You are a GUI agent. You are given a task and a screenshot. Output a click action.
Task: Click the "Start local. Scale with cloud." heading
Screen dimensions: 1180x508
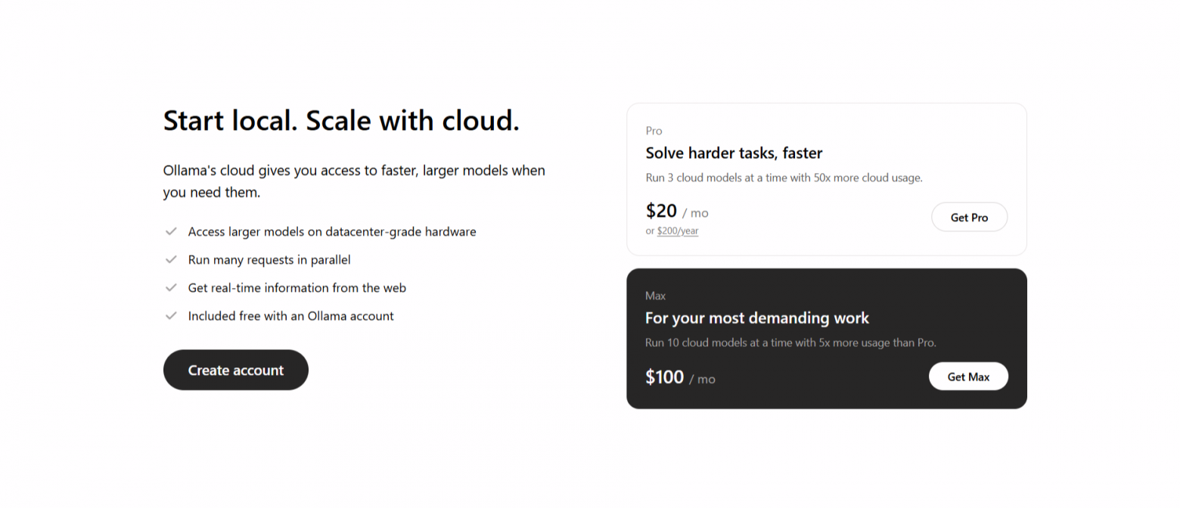(341, 121)
